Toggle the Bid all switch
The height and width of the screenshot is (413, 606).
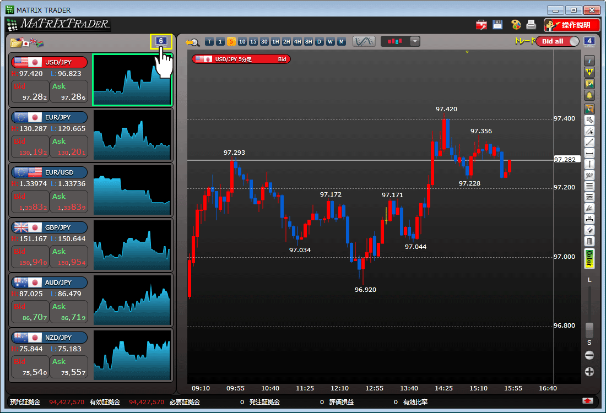[x=558, y=41]
